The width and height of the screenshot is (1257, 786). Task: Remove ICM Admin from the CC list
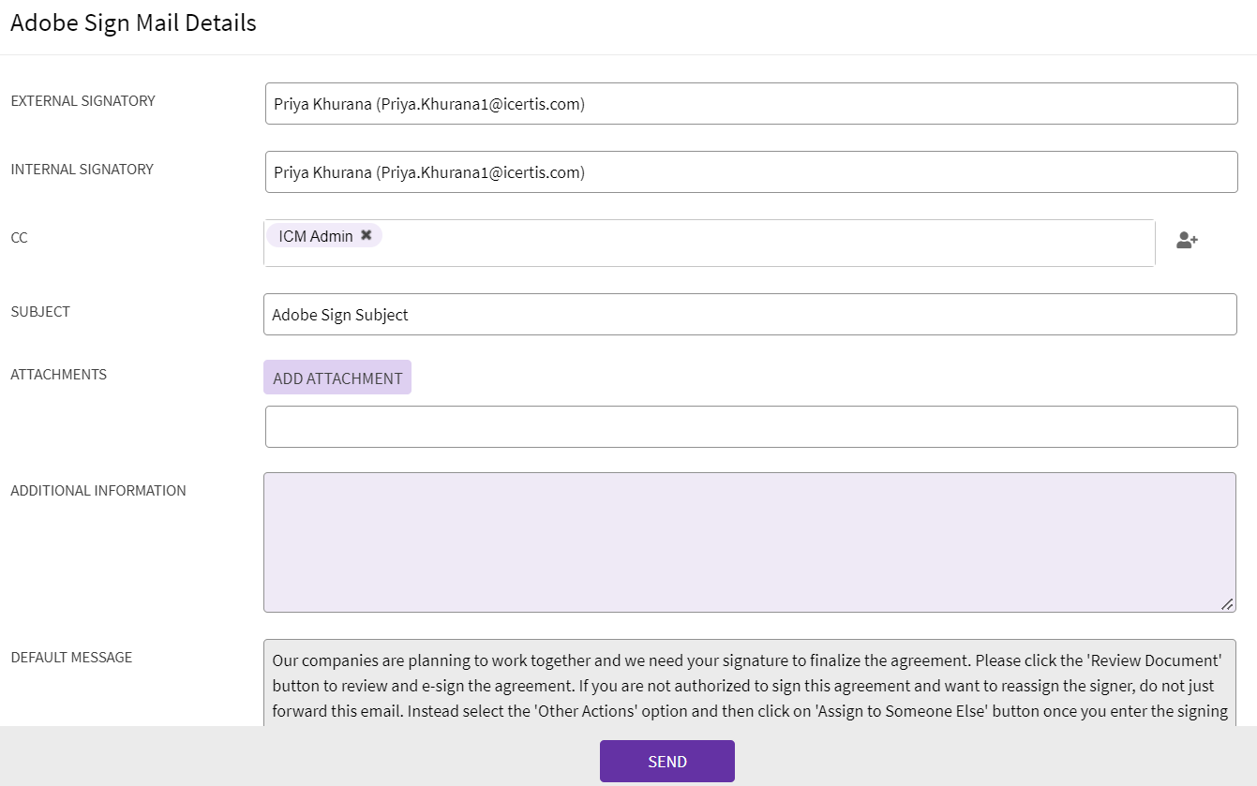point(367,236)
